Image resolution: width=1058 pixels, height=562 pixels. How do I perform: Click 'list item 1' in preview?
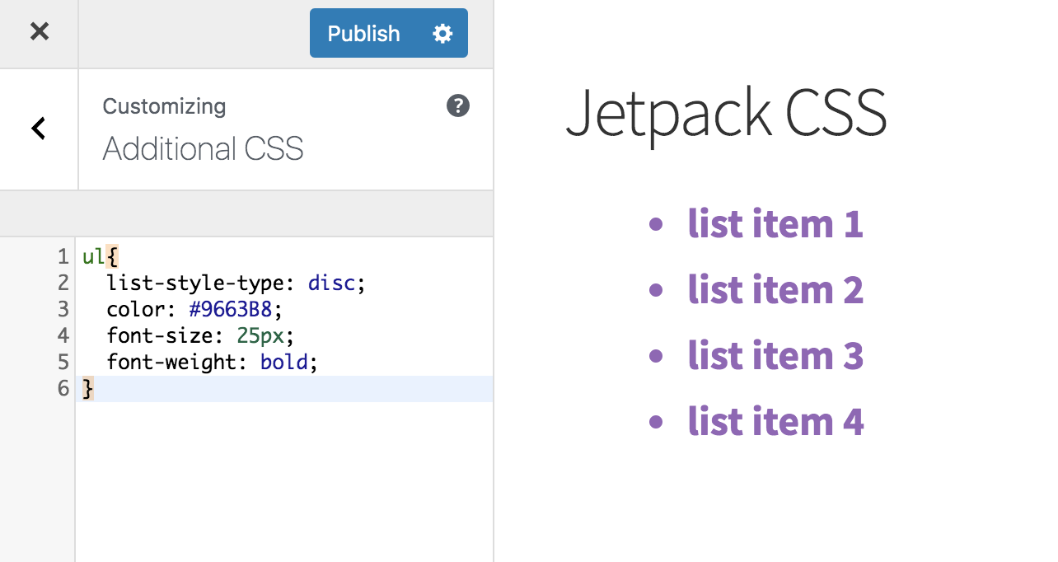tap(775, 224)
